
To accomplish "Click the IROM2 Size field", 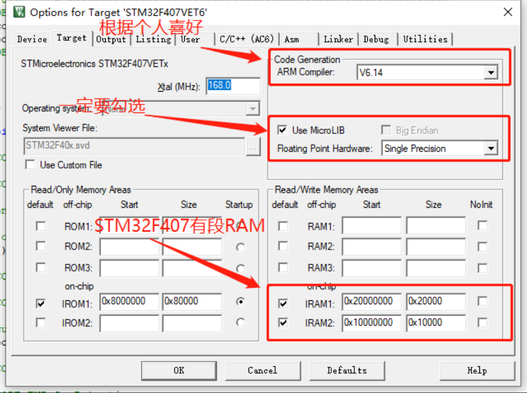I will point(192,323).
